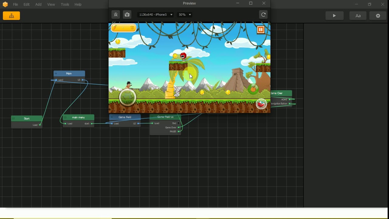Click the Load port on the Start node
The width and height of the screenshot is (389, 219).
point(40,125)
